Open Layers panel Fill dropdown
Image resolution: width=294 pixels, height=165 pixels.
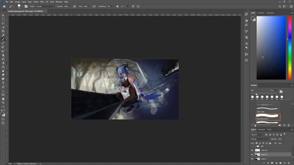[284, 143]
